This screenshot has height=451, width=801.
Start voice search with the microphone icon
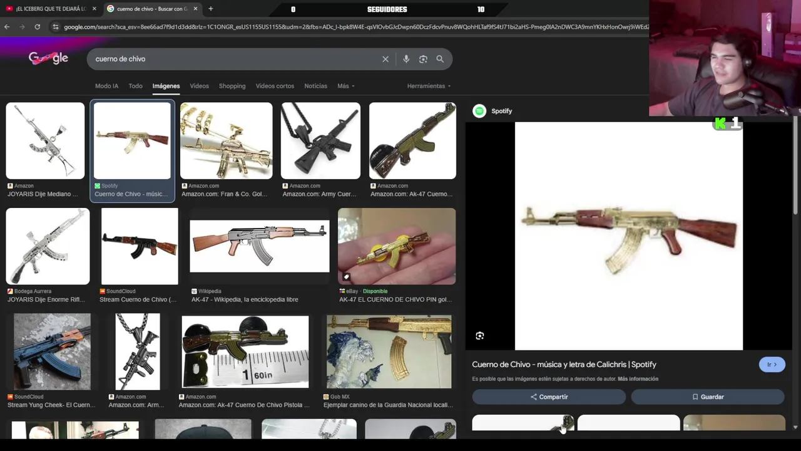point(406,59)
